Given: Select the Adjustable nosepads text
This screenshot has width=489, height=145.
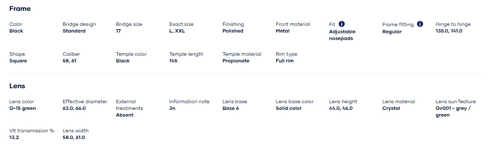Looking at the screenshot, I should point(342,35).
